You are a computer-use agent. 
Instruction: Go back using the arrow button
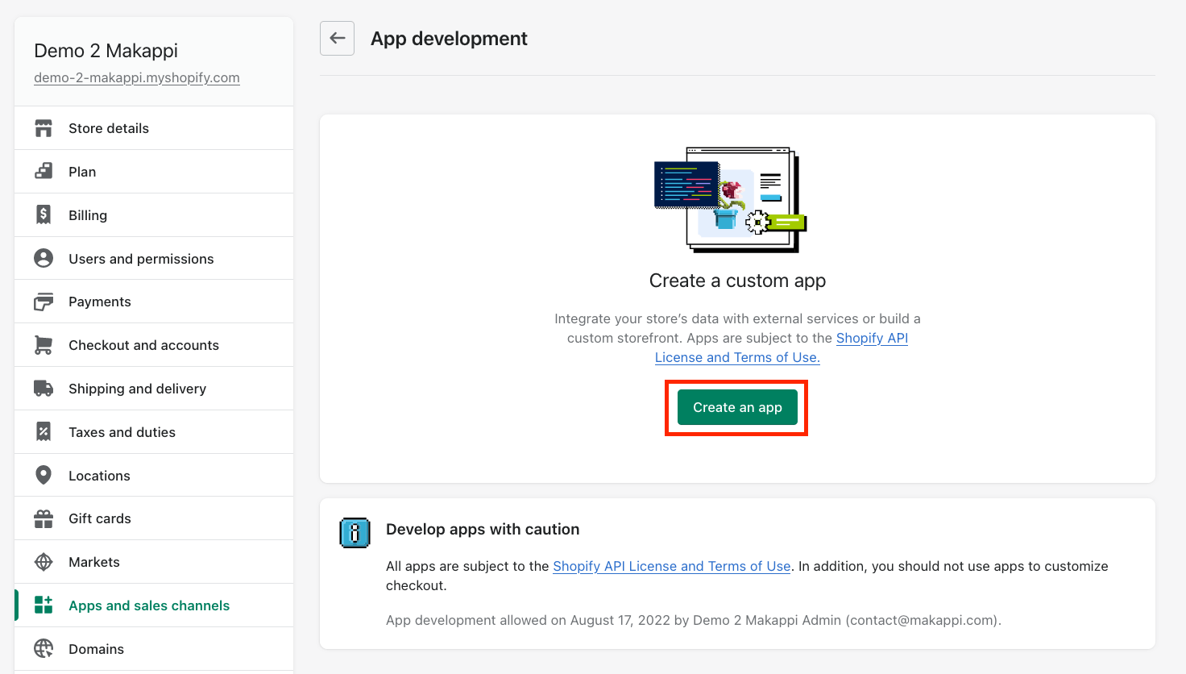click(x=338, y=39)
